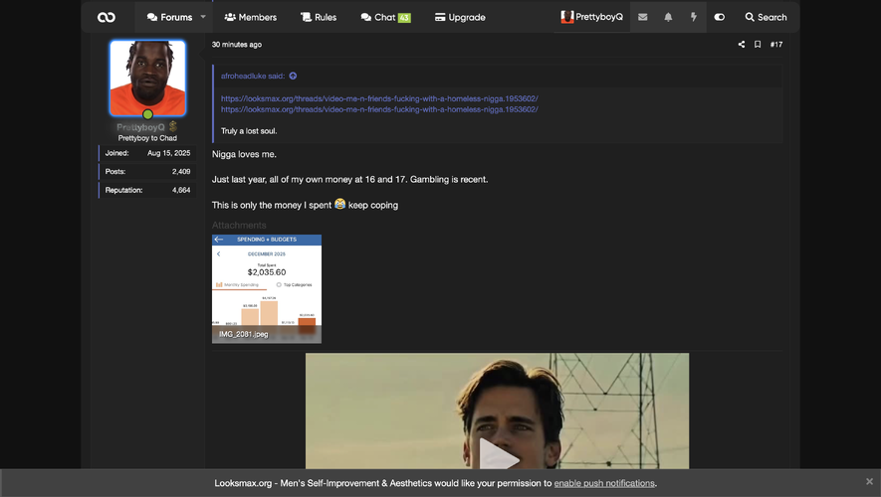
Task: Click the '30 minutes ago' timestamp
Action: click(237, 45)
